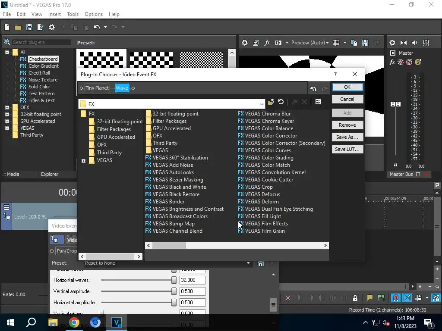The width and height of the screenshot is (442, 331).
Task: Open the File menu
Action: coord(7,14)
